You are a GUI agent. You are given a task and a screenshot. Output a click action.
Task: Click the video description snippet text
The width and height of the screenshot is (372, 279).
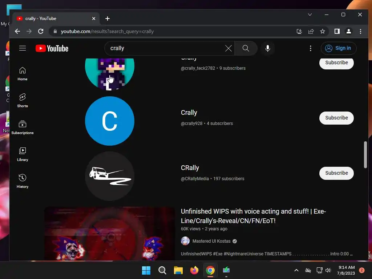(267, 254)
